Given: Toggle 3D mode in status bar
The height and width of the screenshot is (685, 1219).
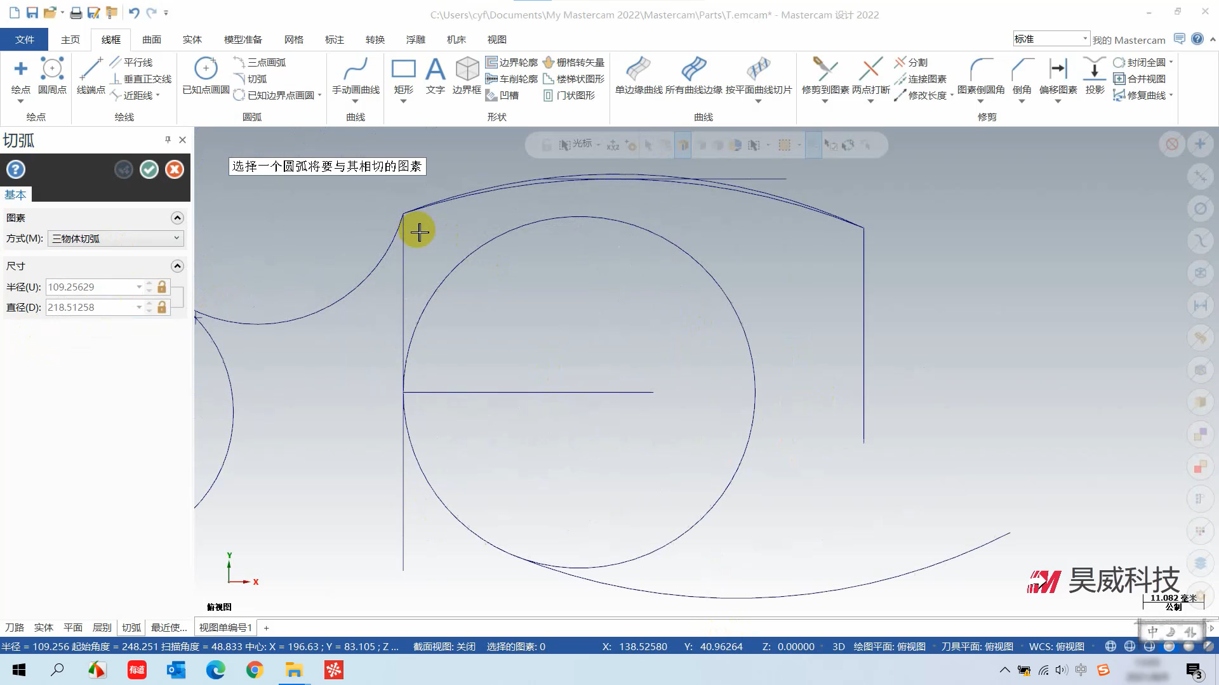Looking at the screenshot, I should [838, 646].
